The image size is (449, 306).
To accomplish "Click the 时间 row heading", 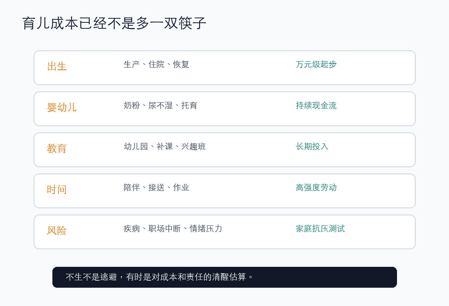I will (57, 190).
